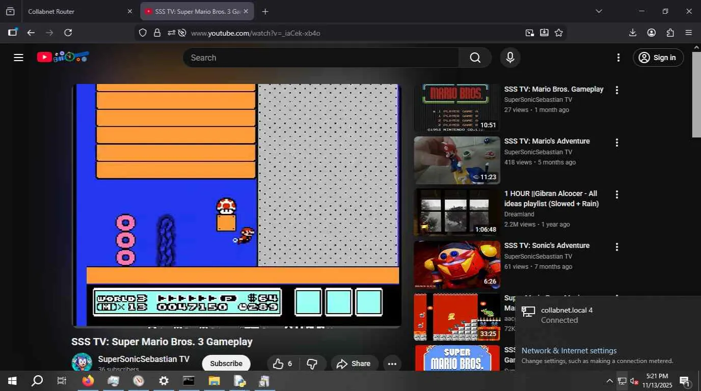Open the 1 HOUR Gibran Alcocer rain thumbnail
Image resolution: width=701 pixels, height=391 pixels.
pyautogui.click(x=457, y=213)
